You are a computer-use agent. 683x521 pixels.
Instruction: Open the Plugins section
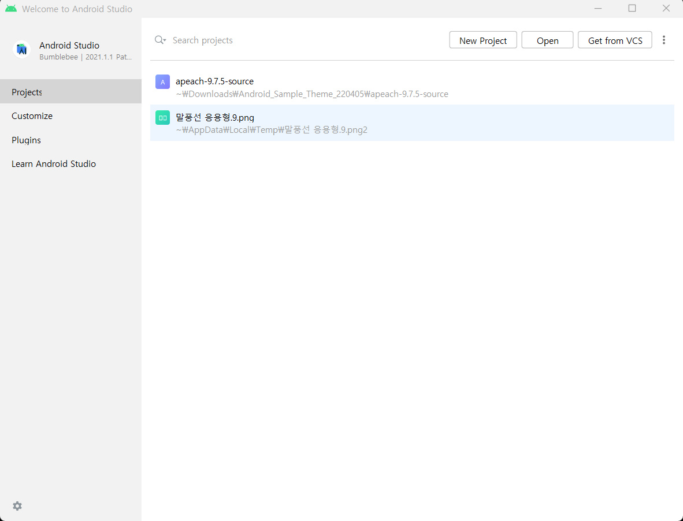(x=70, y=140)
